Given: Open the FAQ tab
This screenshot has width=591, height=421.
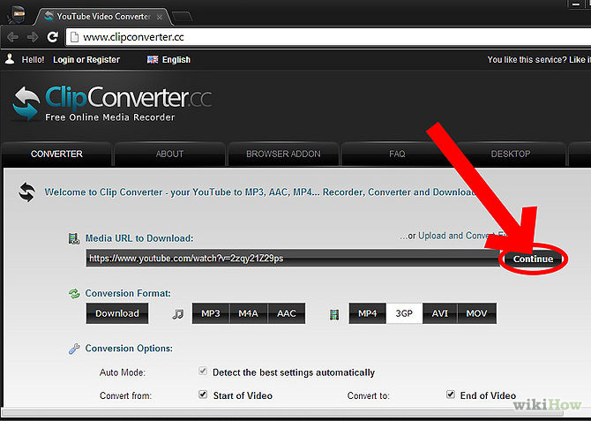Looking at the screenshot, I should click(x=397, y=154).
